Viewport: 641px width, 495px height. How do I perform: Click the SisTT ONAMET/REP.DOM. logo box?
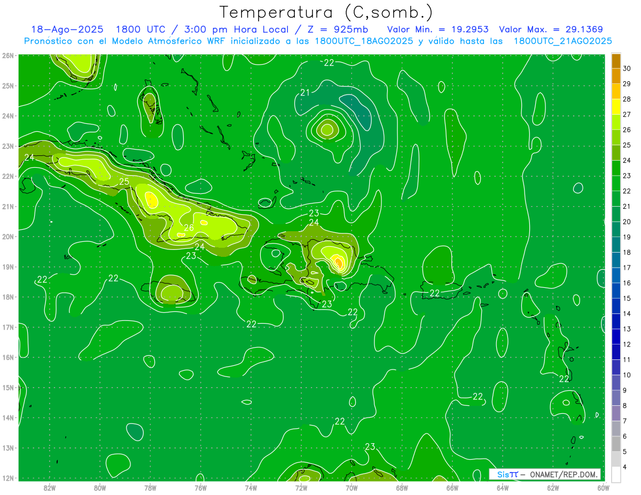[x=544, y=474]
